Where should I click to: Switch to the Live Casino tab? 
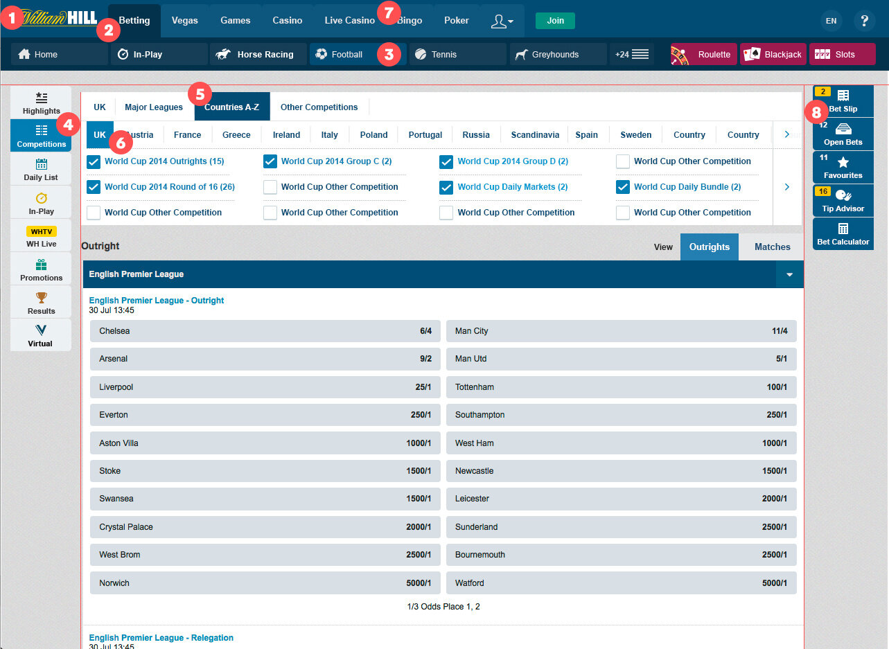(350, 21)
